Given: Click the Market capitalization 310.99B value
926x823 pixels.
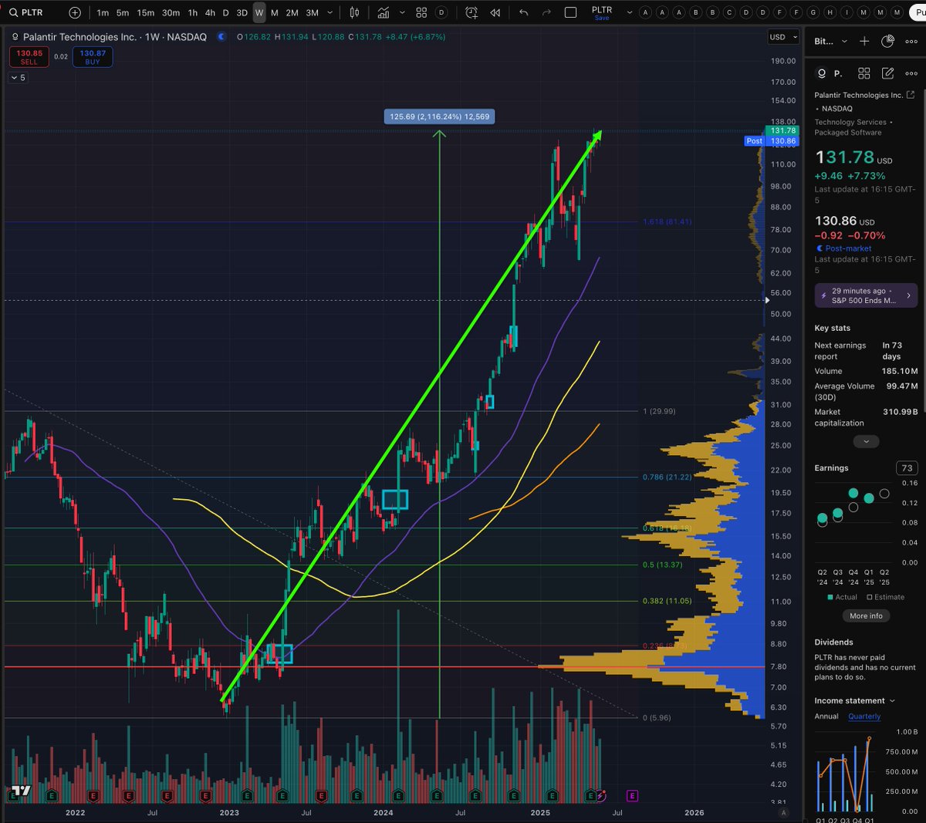Looking at the screenshot, I should pos(900,412).
